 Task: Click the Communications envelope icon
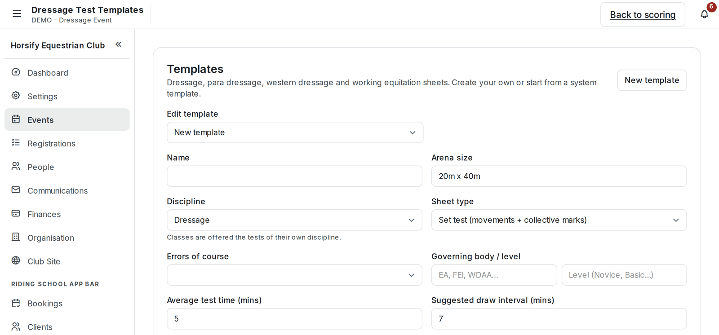tap(16, 190)
